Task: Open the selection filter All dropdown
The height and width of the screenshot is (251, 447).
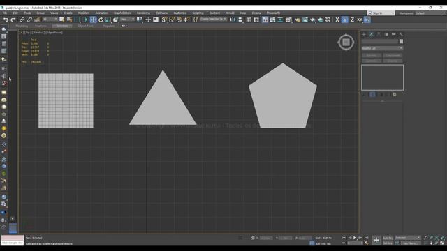Action: coord(50,20)
